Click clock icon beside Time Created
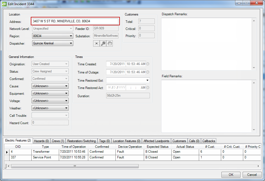Viewport: 265px width, 181px height. tap(148, 64)
